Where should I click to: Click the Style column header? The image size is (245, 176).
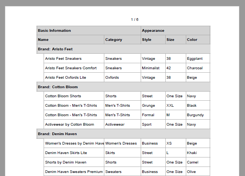(153, 40)
